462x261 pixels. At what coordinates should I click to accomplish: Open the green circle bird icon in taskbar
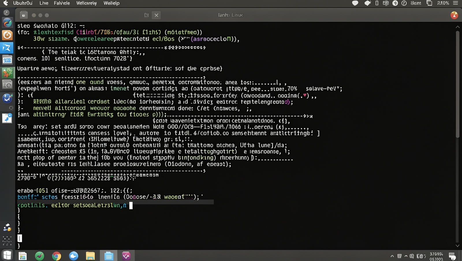40,256
